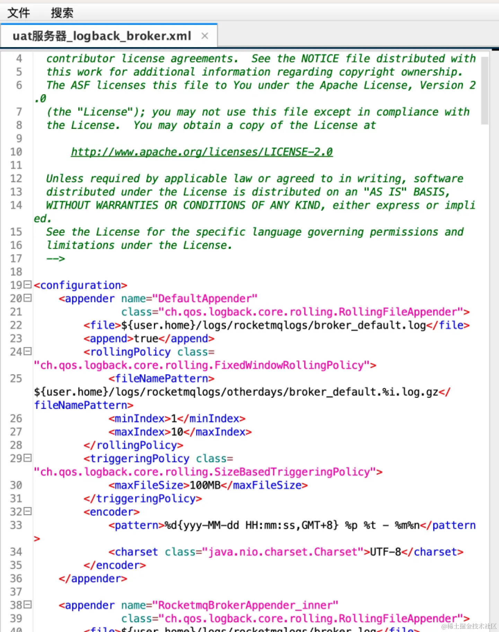Click the closing </appender> tag on line 36
The height and width of the screenshot is (632, 499).
(x=93, y=579)
